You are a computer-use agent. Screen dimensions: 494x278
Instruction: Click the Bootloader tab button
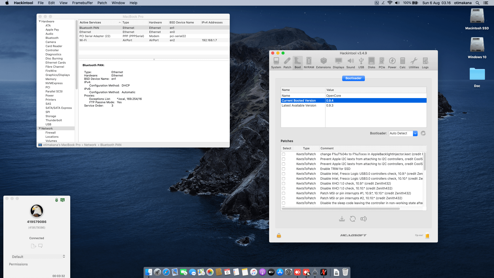point(353,78)
